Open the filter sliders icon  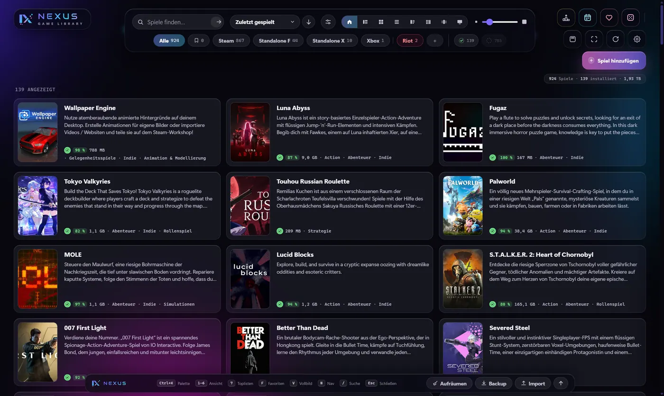pos(328,22)
